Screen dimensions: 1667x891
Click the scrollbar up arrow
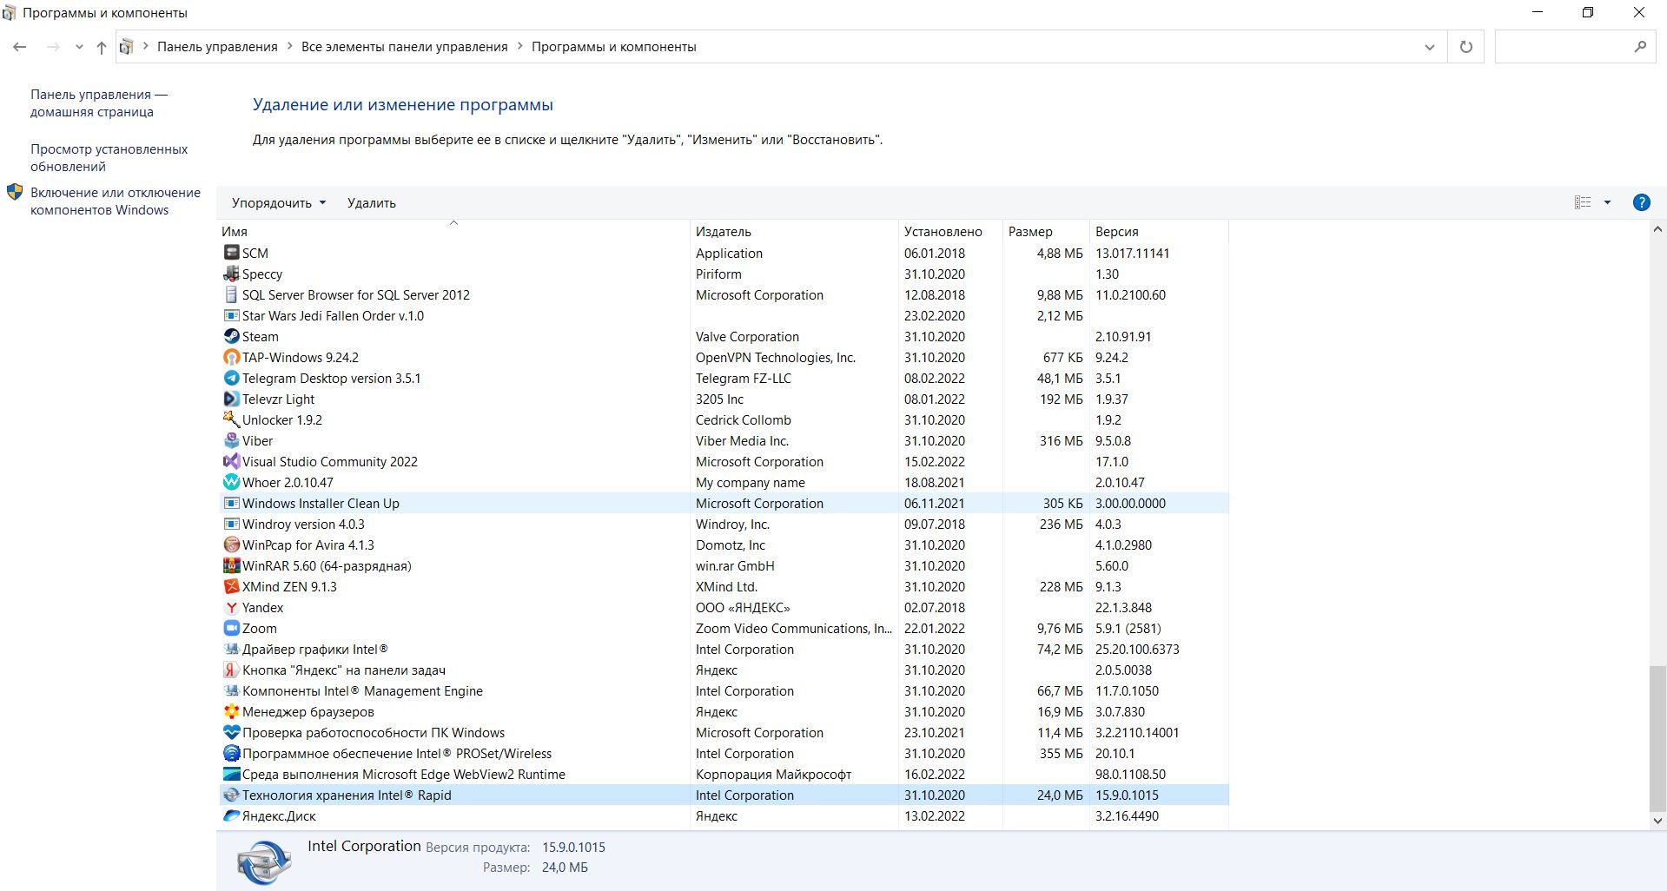pos(1657,230)
